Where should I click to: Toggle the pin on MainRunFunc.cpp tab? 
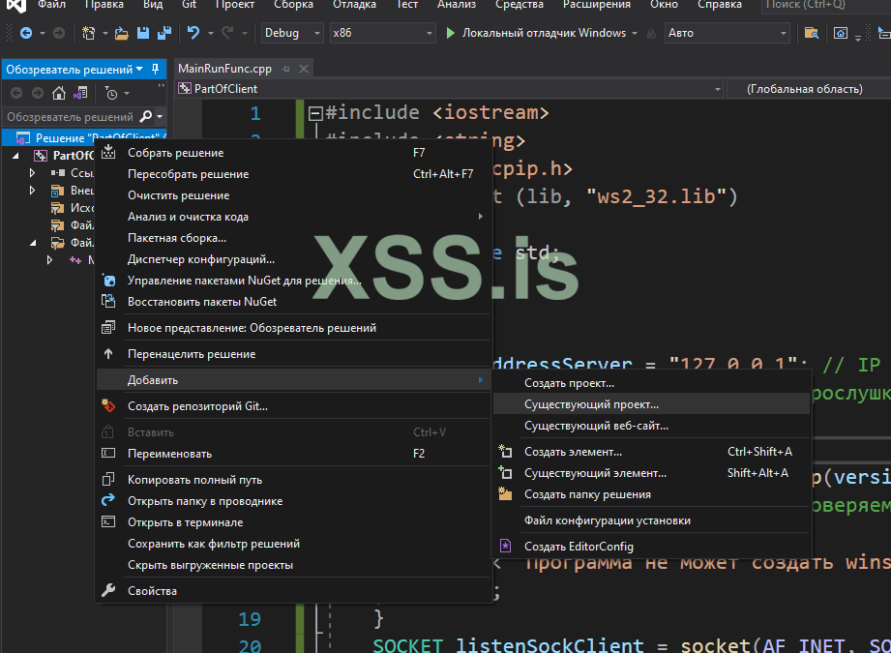(284, 70)
